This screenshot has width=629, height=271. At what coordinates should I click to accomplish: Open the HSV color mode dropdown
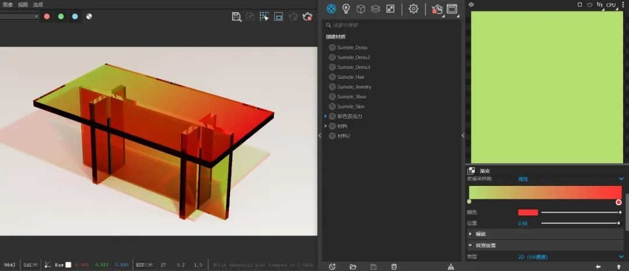(144, 265)
